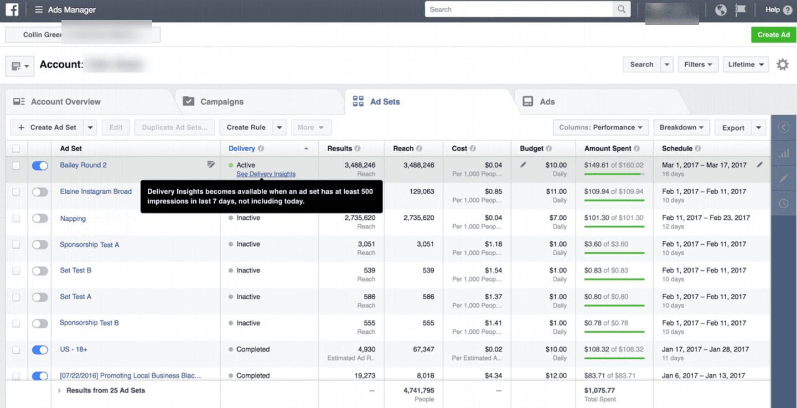The width and height of the screenshot is (797, 408).
Task: Check the Sponsorship Test A checkbox
Action: (x=16, y=245)
